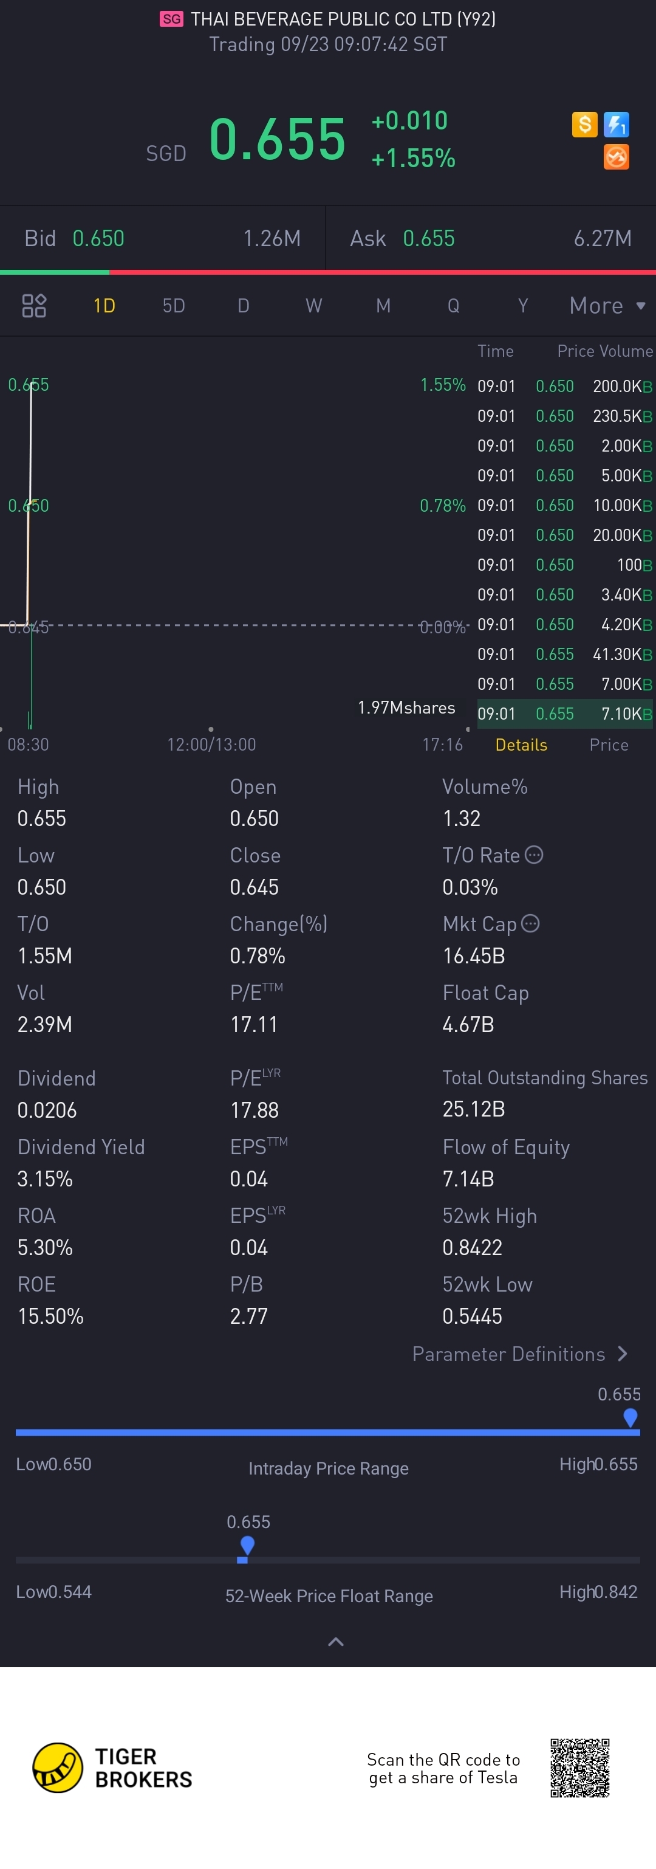Open Mkt Cap info icon

[x=531, y=923]
